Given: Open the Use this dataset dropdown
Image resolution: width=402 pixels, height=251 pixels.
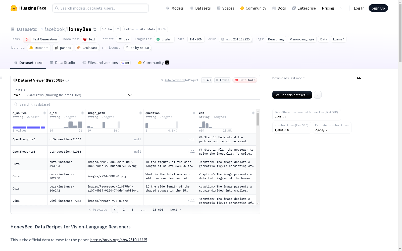Looking at the screenshot, I should [292, 95].
